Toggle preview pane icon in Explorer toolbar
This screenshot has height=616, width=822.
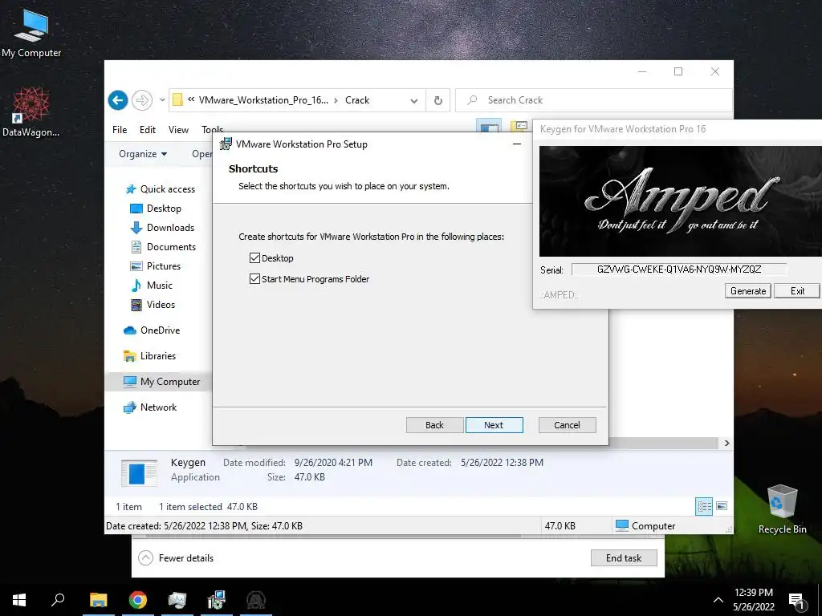(489, 126)
